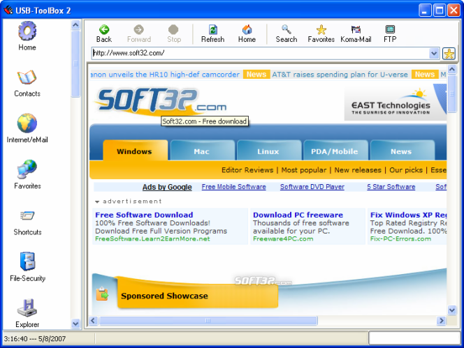
Task: Click sidebar scroll down arrow
Action: point(75,324)
